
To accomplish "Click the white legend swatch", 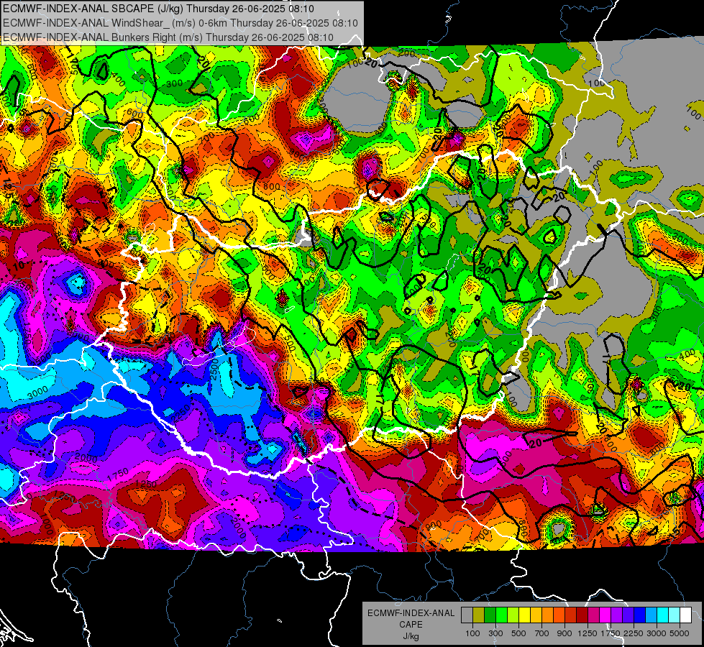I will pyautogui.click(x=685, y=615).
